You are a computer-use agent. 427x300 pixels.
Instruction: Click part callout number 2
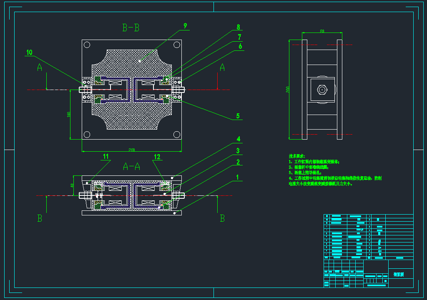[x=238, y=162]
